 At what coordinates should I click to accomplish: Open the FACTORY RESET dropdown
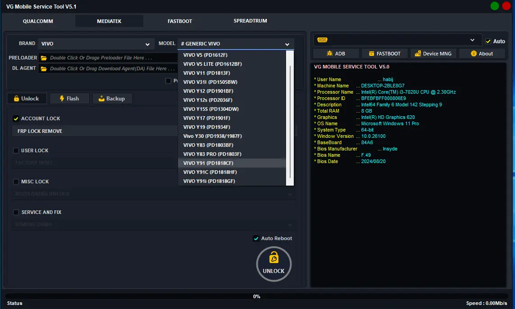point(95,163)
